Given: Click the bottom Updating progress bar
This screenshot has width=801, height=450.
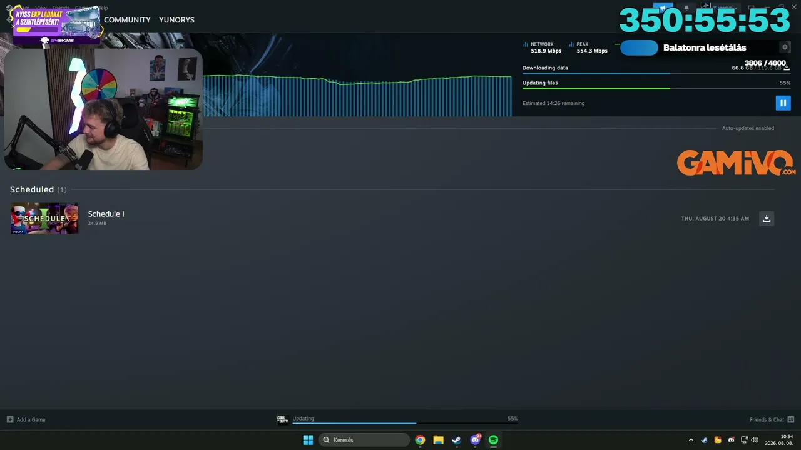Looking at the screenshot, I should [x=405, y=423].
